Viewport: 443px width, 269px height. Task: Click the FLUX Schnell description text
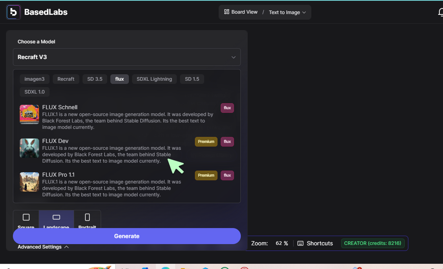click(128, 121)
